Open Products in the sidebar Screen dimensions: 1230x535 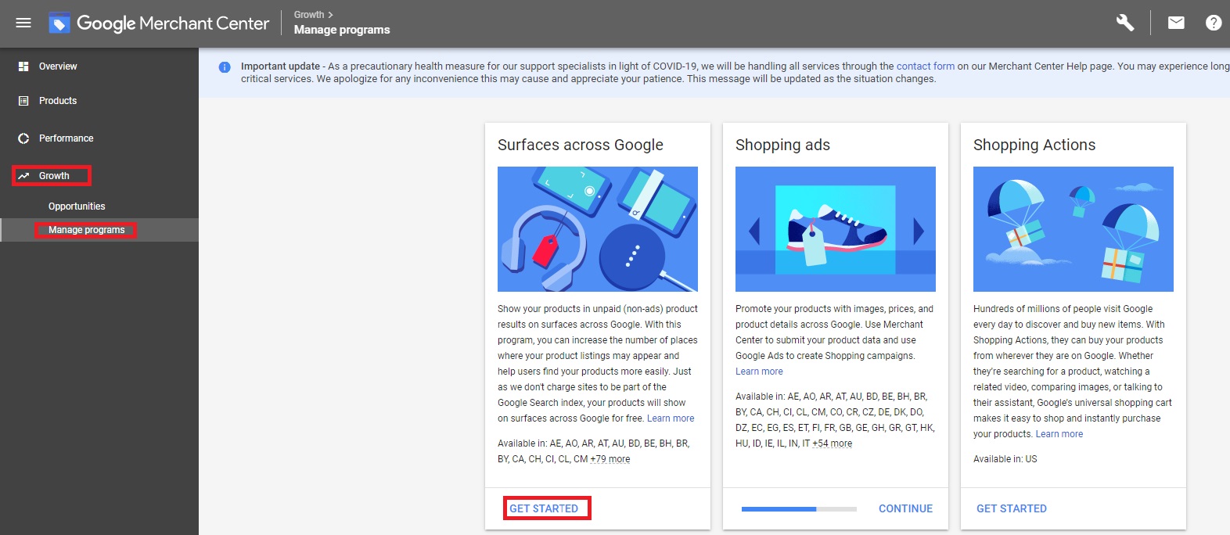(58, 101)
